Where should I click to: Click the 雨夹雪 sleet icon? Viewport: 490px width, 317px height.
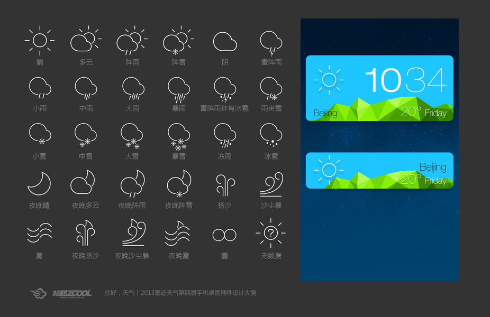[x=271, y=89]
